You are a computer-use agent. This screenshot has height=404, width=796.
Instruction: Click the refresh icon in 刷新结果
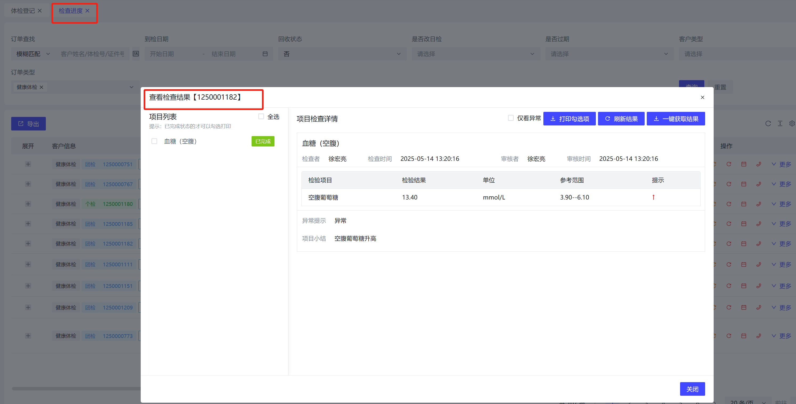click(x=607, y=119)
